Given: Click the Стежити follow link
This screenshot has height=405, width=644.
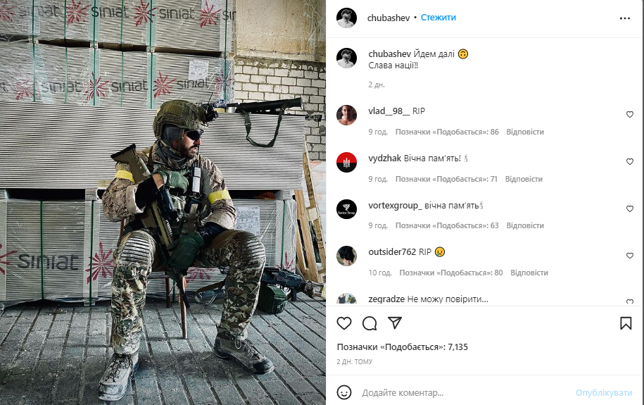Looking at the screenshot, I should tap(438, 18).
